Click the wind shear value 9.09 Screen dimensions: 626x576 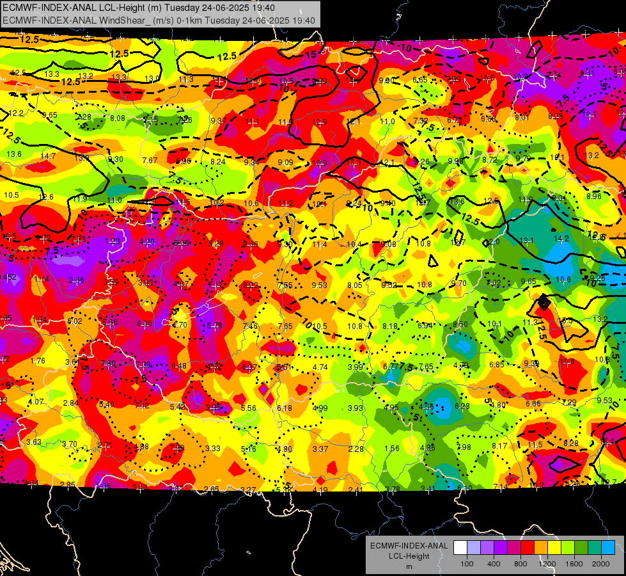(x=285, y=163)
